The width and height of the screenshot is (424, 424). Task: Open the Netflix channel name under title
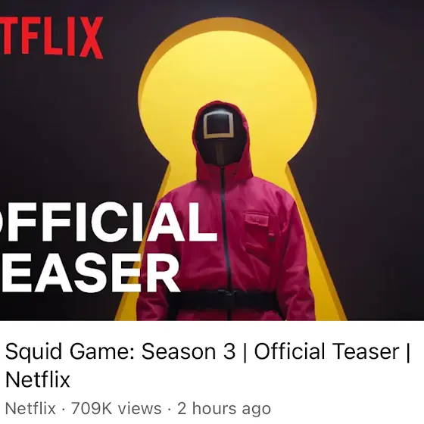[30, 408]
